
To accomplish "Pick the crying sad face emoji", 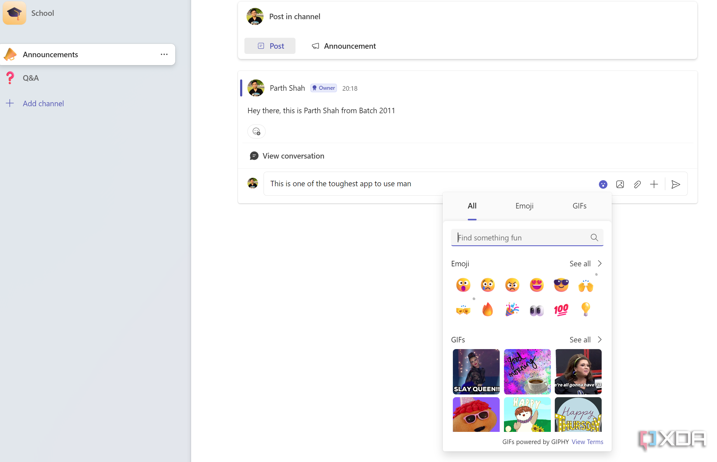I will (488, 285).
